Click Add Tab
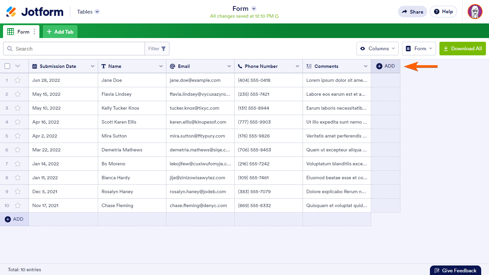Viewport: 489px width, 275px height. pos(60,31)
